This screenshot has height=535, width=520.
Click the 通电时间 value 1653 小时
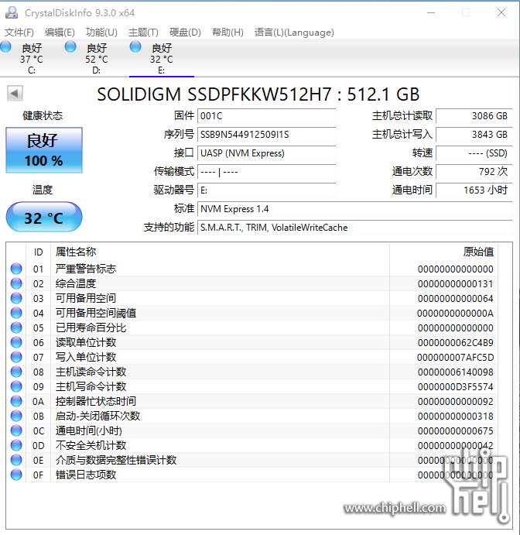[474, 190]
